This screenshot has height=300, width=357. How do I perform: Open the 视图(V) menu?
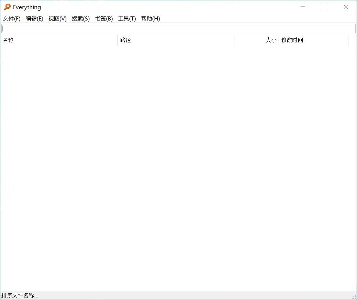click(58, 19)
